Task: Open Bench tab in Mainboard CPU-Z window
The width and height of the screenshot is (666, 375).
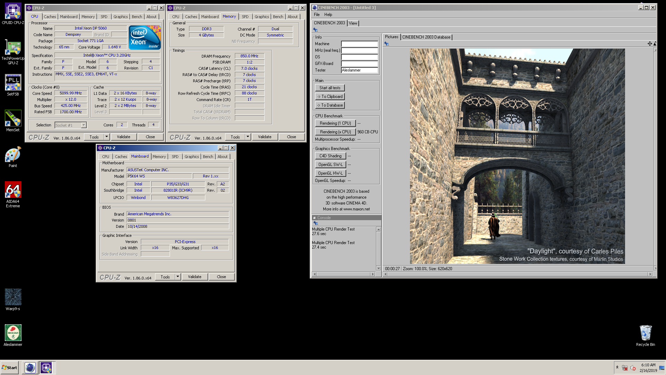Action: pyautogui.click(x=208, y=157)
